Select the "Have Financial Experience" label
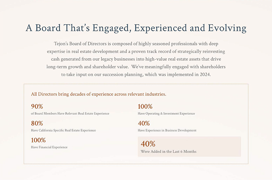The width and height of the screenshot is (272, 180). pos(49,147)
